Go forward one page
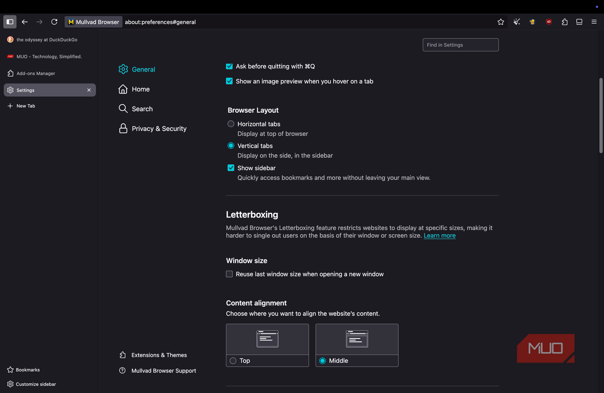This screenshot has height=393, width=604. (40, 22)
